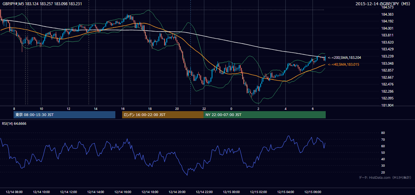Screen dimensions: 415x195
Task: Click the RSI 70 level label
Action: (383, 139)
